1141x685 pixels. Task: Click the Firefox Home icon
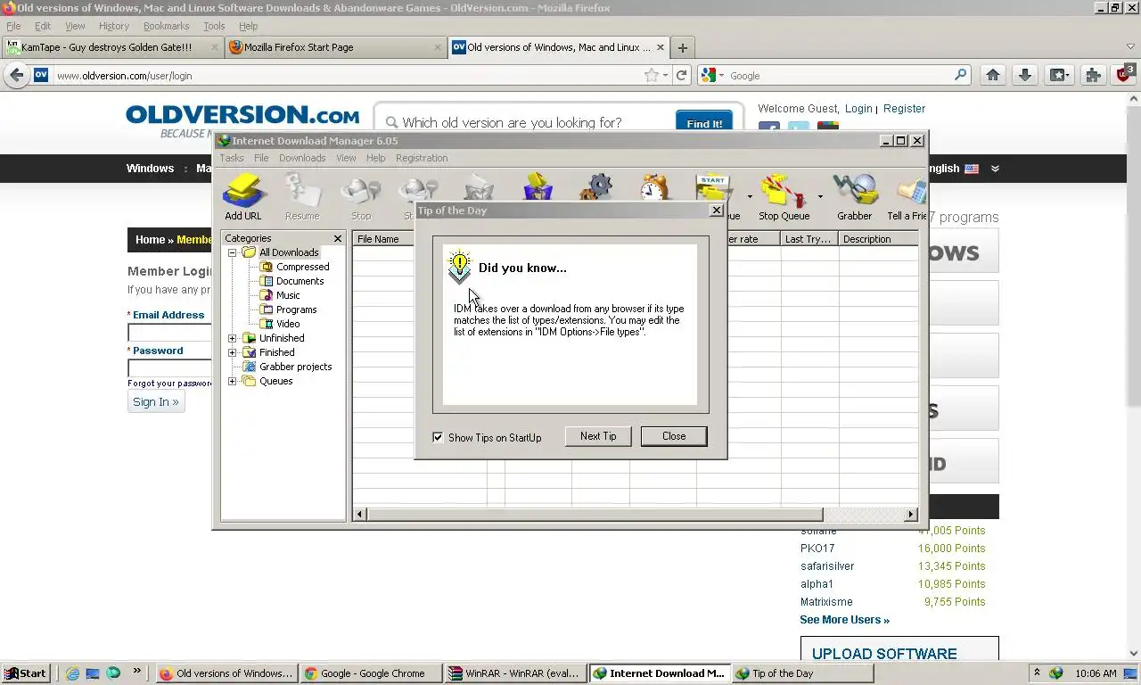993,76
